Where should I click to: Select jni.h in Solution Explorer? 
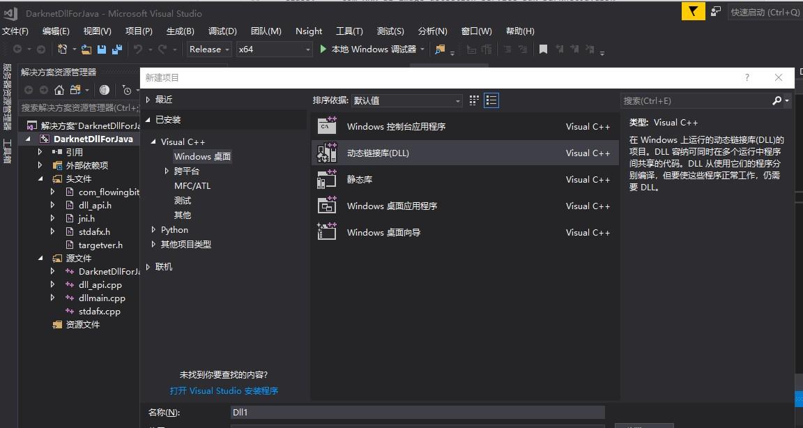point(86,219)
